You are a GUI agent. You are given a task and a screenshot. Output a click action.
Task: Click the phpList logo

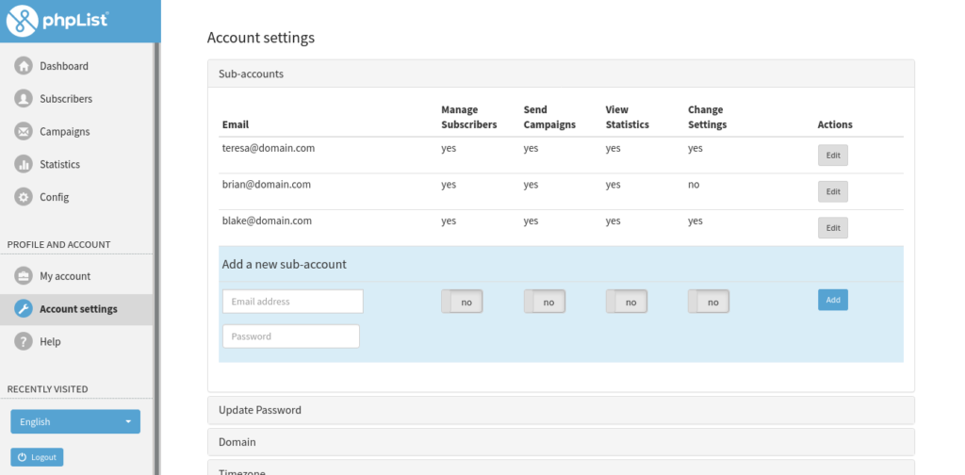click(x=57, y=21)
